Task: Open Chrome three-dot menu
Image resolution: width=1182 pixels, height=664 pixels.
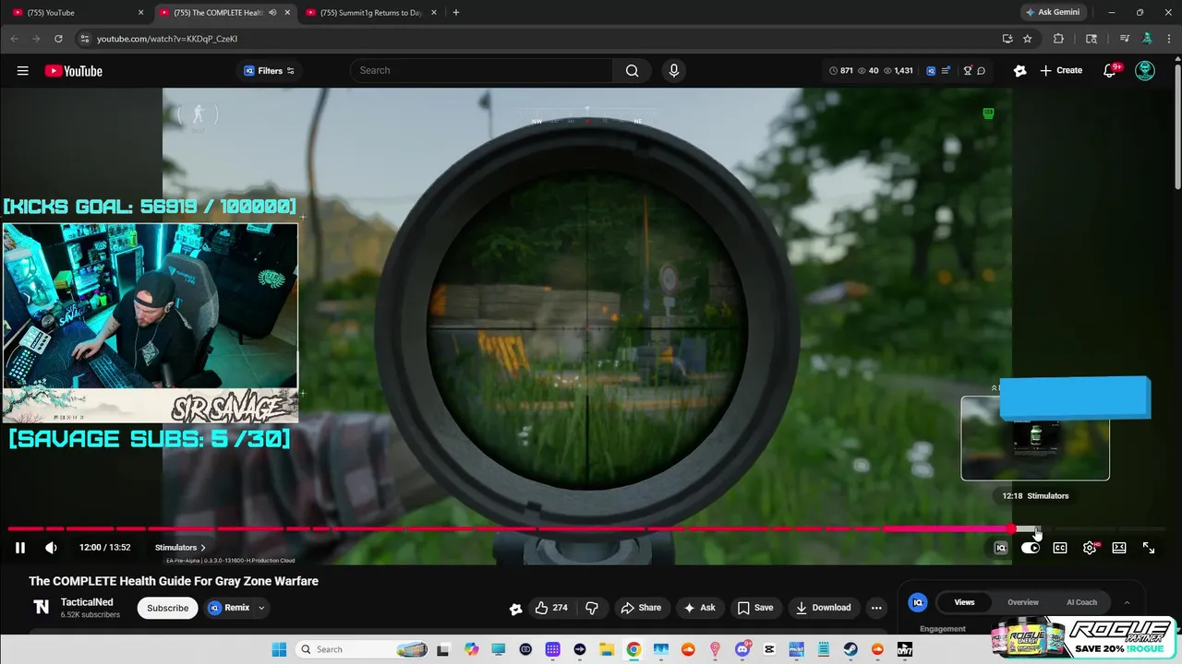Action: tap(1168, 39)
